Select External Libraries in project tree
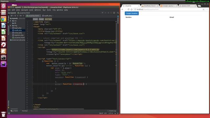 click(x=17, y=40)
